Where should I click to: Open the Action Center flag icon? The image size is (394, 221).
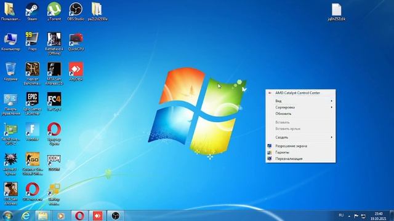pos(356,216)
